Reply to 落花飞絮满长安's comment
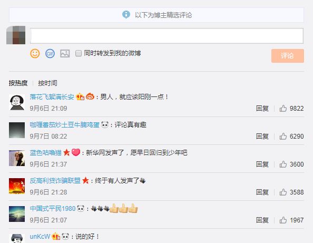Image resolution: width=313 pixels, height=243 pixels. point(262,109)
